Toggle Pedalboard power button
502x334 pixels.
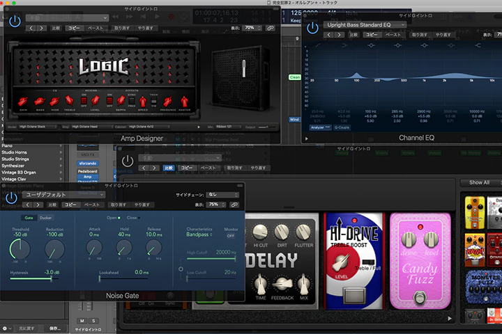coord(128,161)
